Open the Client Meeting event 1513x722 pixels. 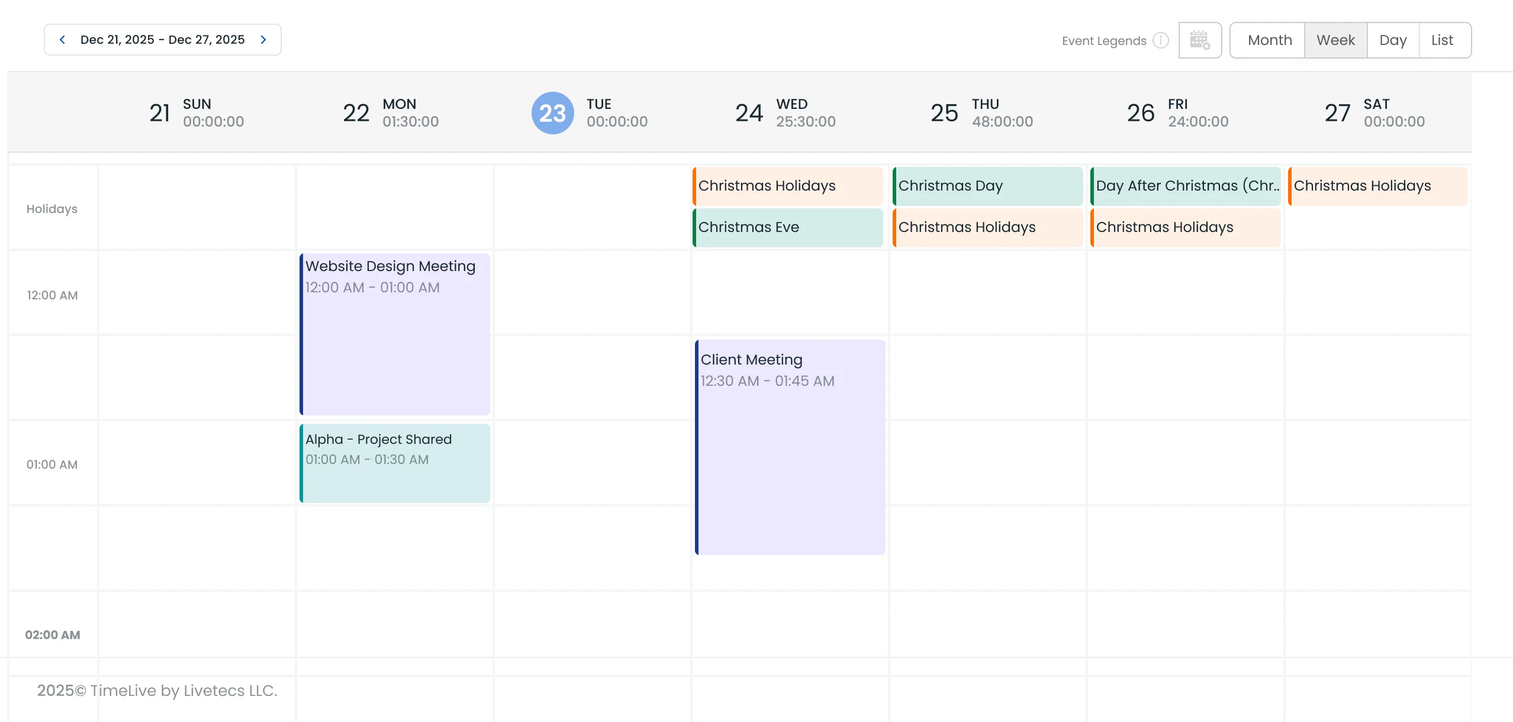tap(790, 447)
